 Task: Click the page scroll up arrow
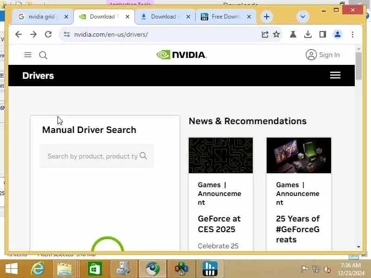click(358, 49)
